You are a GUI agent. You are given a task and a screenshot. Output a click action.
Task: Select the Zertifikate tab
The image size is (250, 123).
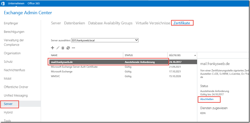tap(183, 23)
